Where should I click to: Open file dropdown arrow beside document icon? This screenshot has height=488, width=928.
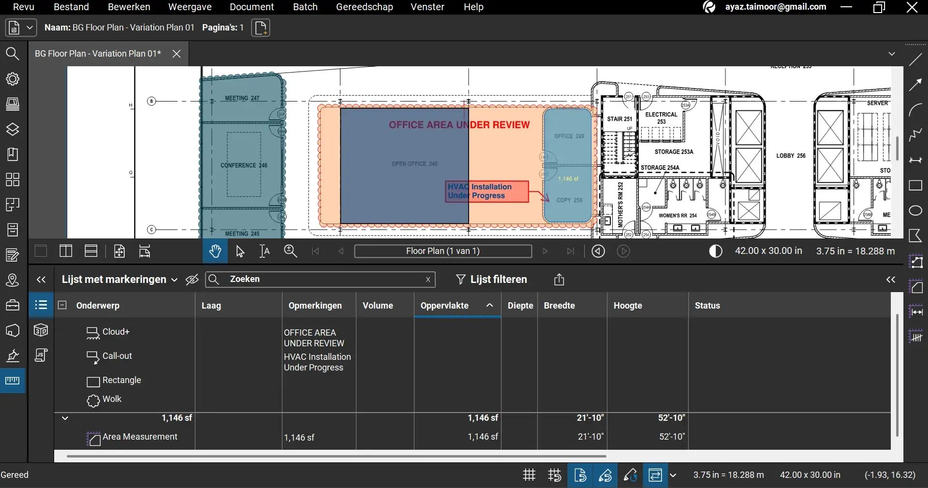point(29,28)
